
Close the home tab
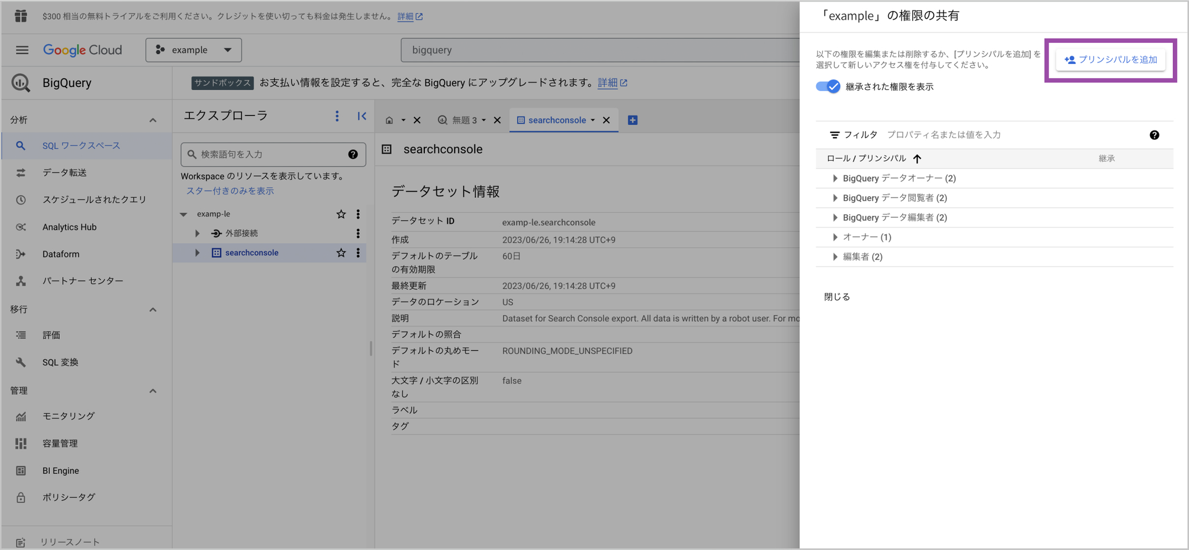click(417, 120)
